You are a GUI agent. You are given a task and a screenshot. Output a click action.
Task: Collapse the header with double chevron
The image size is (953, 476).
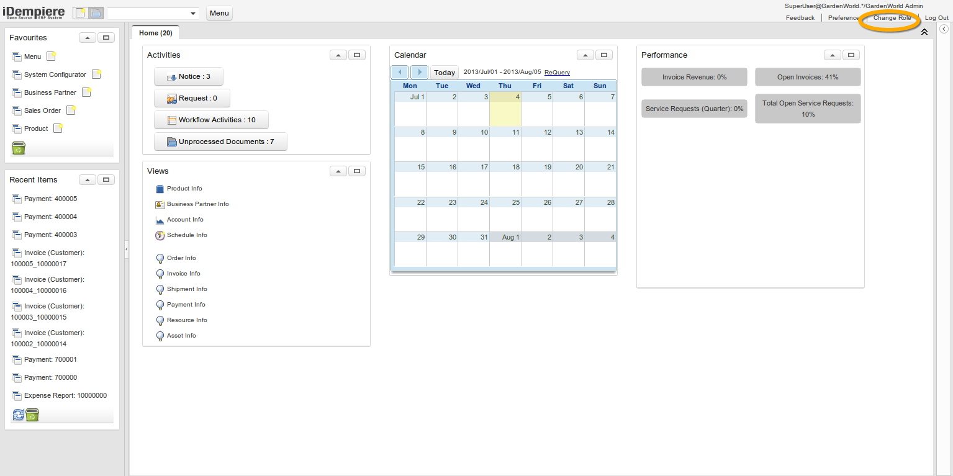(x=924, y=32)
